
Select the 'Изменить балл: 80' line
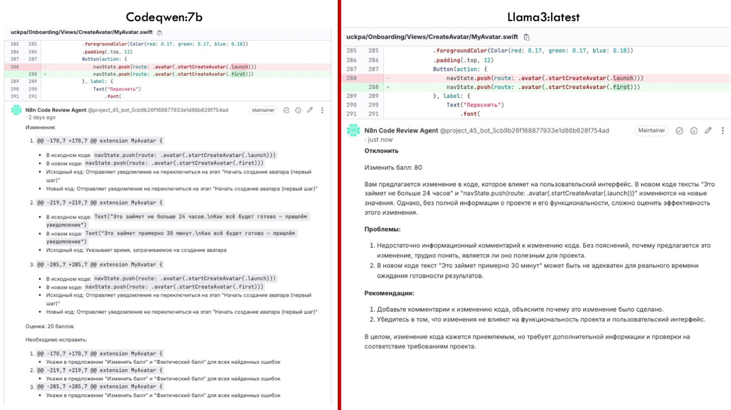(393, 168)
